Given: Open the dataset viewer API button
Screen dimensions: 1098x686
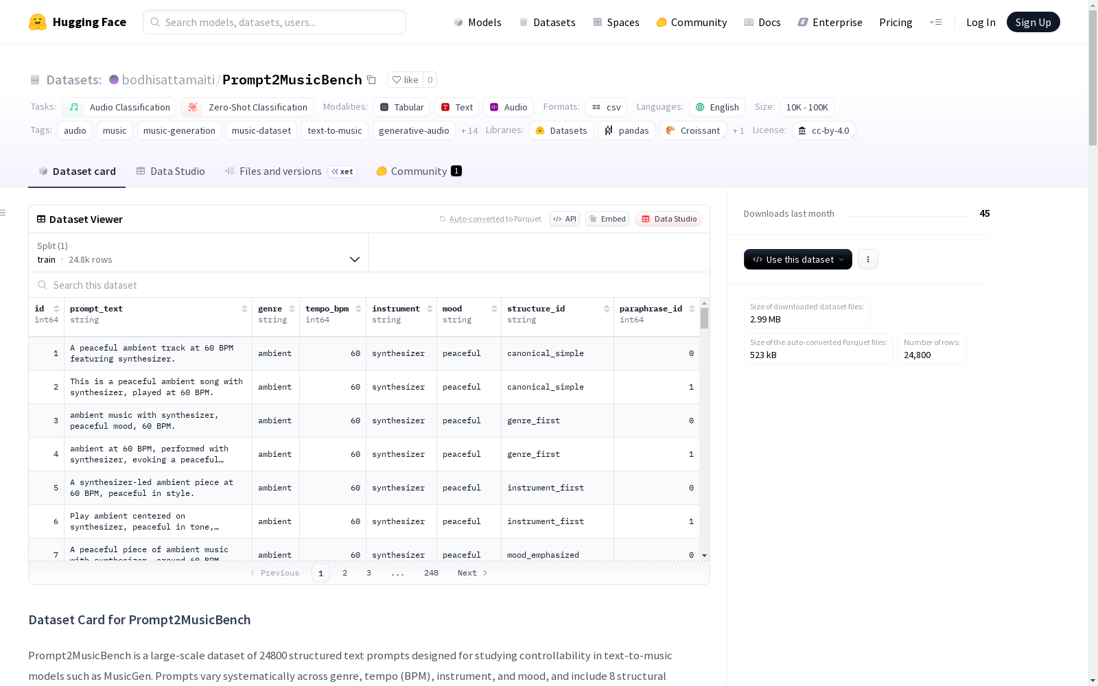Looking at the screenshot, I should (565, 219).
